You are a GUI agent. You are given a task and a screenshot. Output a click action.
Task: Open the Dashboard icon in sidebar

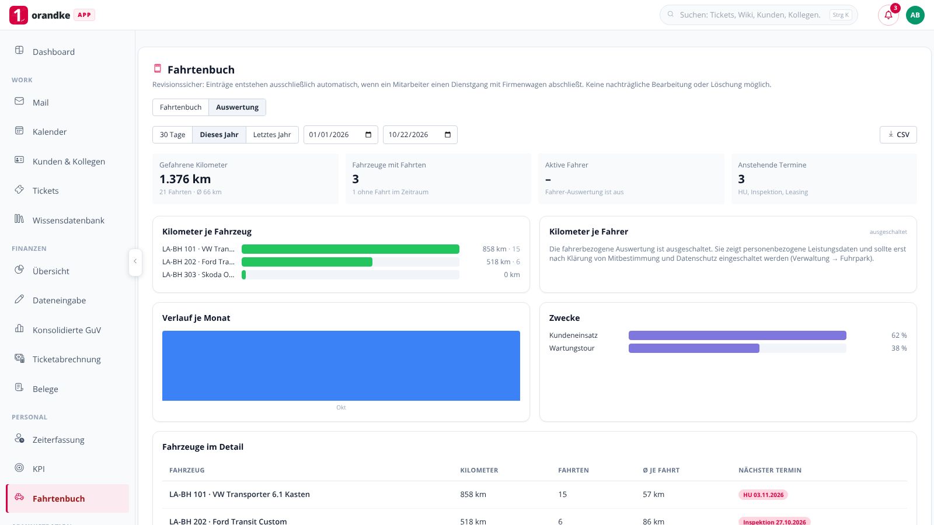[19, 50]
